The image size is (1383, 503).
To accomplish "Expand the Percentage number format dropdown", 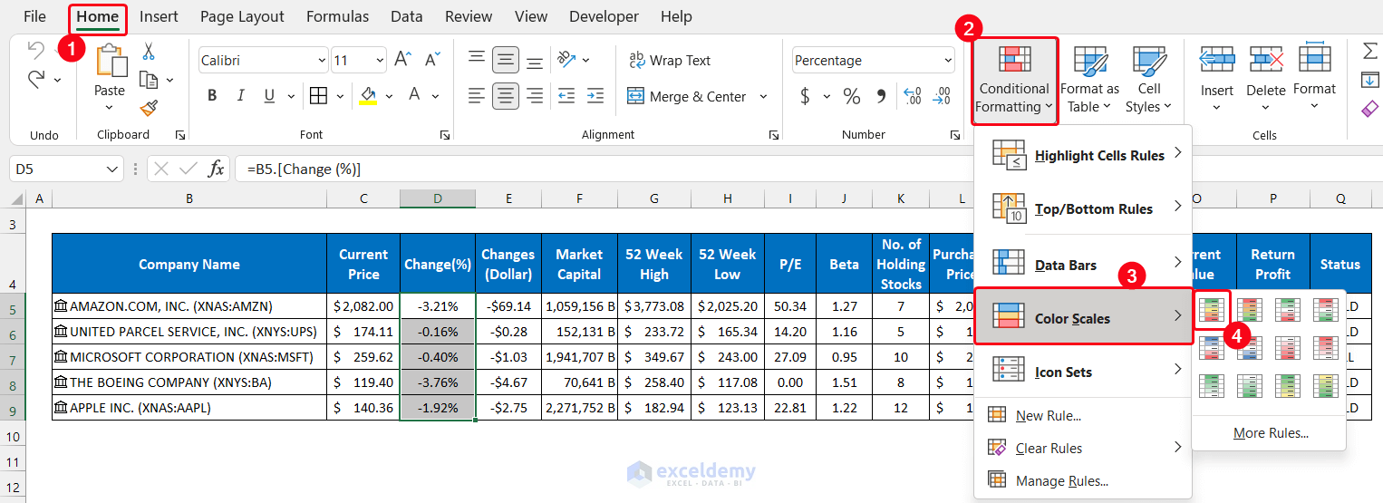I will pos(948,61).
